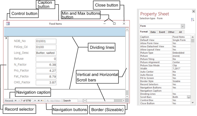Select the Picture Tiling property row
This screenshot has width=197, height=116.
pos(165,59)
